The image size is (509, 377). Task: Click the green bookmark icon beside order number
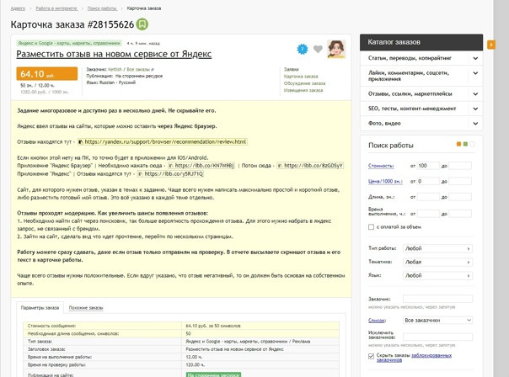[x=142, y=24]
